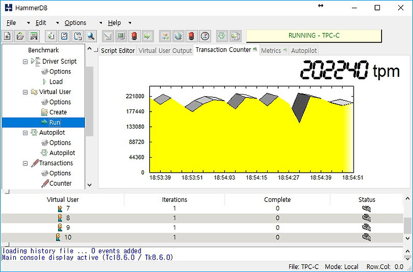
Task: Click the green grid virtual users toolbar icon
Action: pos(121,36)
